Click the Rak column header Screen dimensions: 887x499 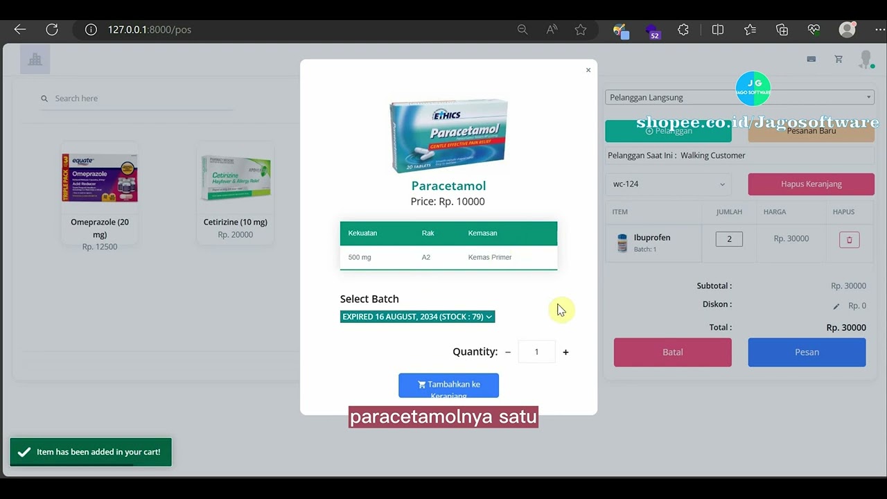point(428,233)
